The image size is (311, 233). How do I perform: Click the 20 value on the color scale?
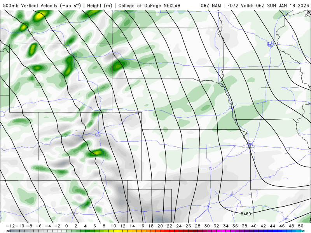pos(160,226)
